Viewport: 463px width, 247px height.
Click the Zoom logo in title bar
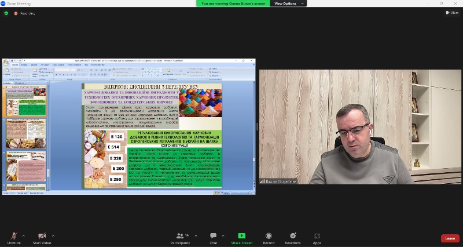tap(3, 3)
